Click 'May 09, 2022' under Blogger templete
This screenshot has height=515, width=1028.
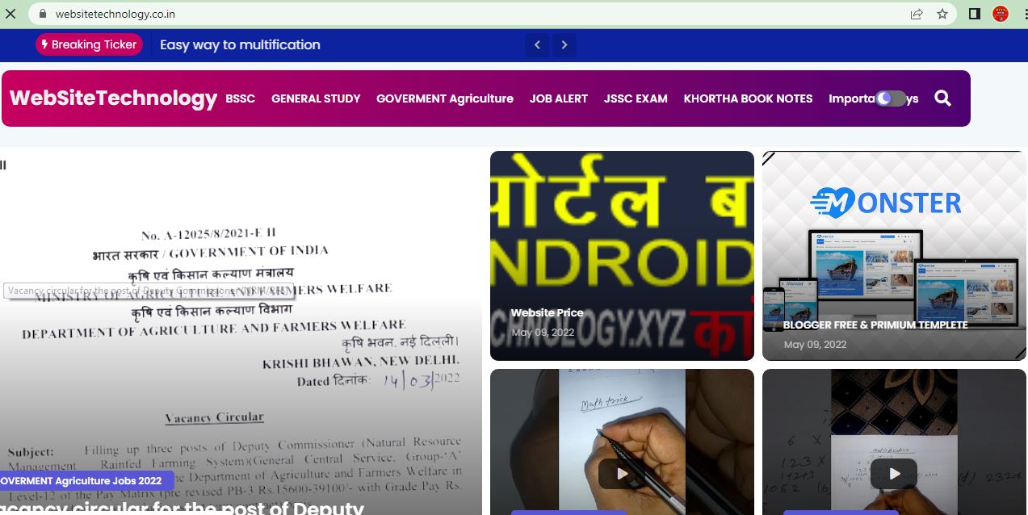(815, 345)
